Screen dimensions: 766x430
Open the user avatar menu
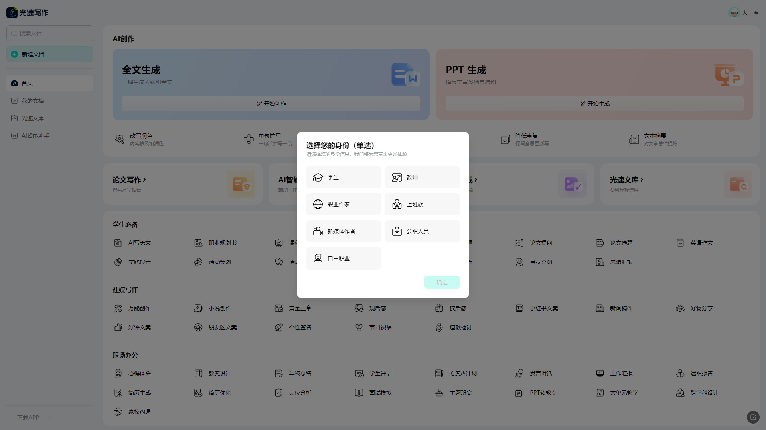tap(734, 13)
